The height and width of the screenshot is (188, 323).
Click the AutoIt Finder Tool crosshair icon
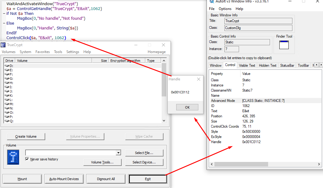coord(284,45)
